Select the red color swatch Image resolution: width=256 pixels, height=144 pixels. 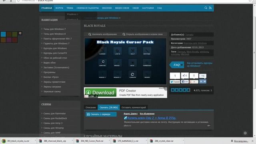pyautogui.click(x=14, y=40)
